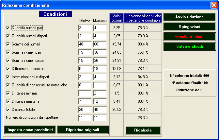Click Imposta come predefiniti button

point(30,130)
